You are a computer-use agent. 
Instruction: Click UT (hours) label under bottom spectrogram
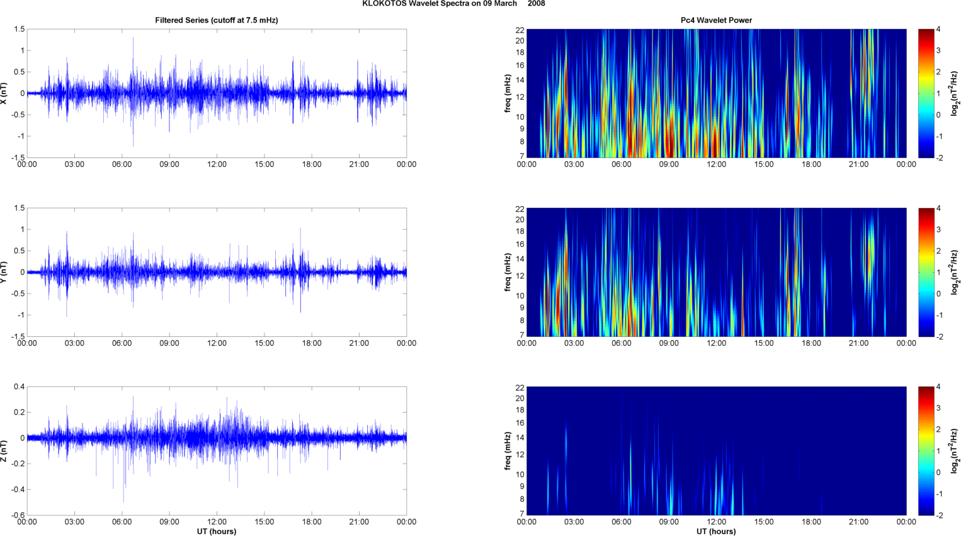point(716,531)
